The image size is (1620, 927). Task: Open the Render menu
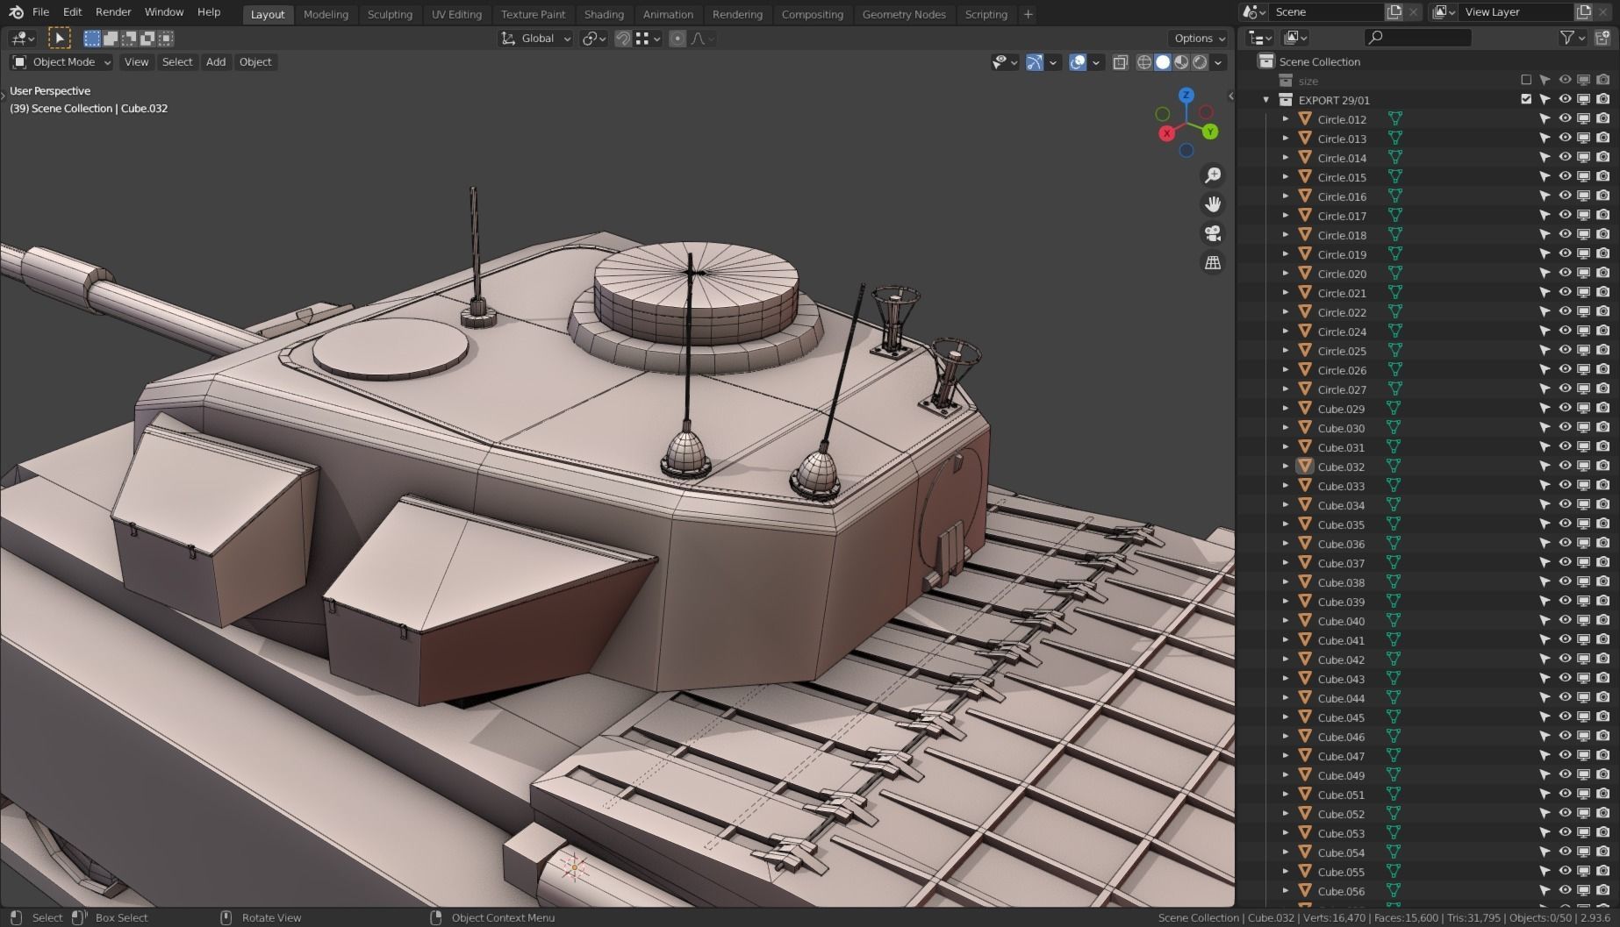(x=113, y=12)
